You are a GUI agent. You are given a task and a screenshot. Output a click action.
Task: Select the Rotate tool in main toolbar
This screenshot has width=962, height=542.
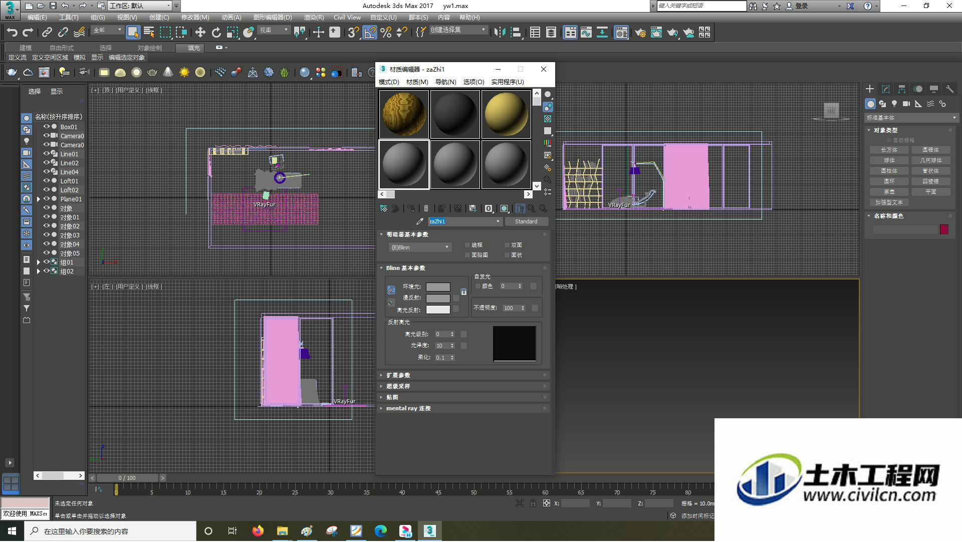click(216, 33)
